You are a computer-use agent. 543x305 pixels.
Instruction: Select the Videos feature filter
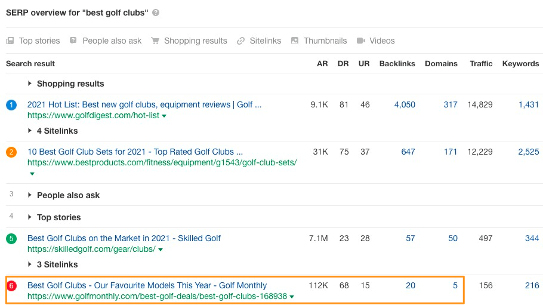point(376,41)
